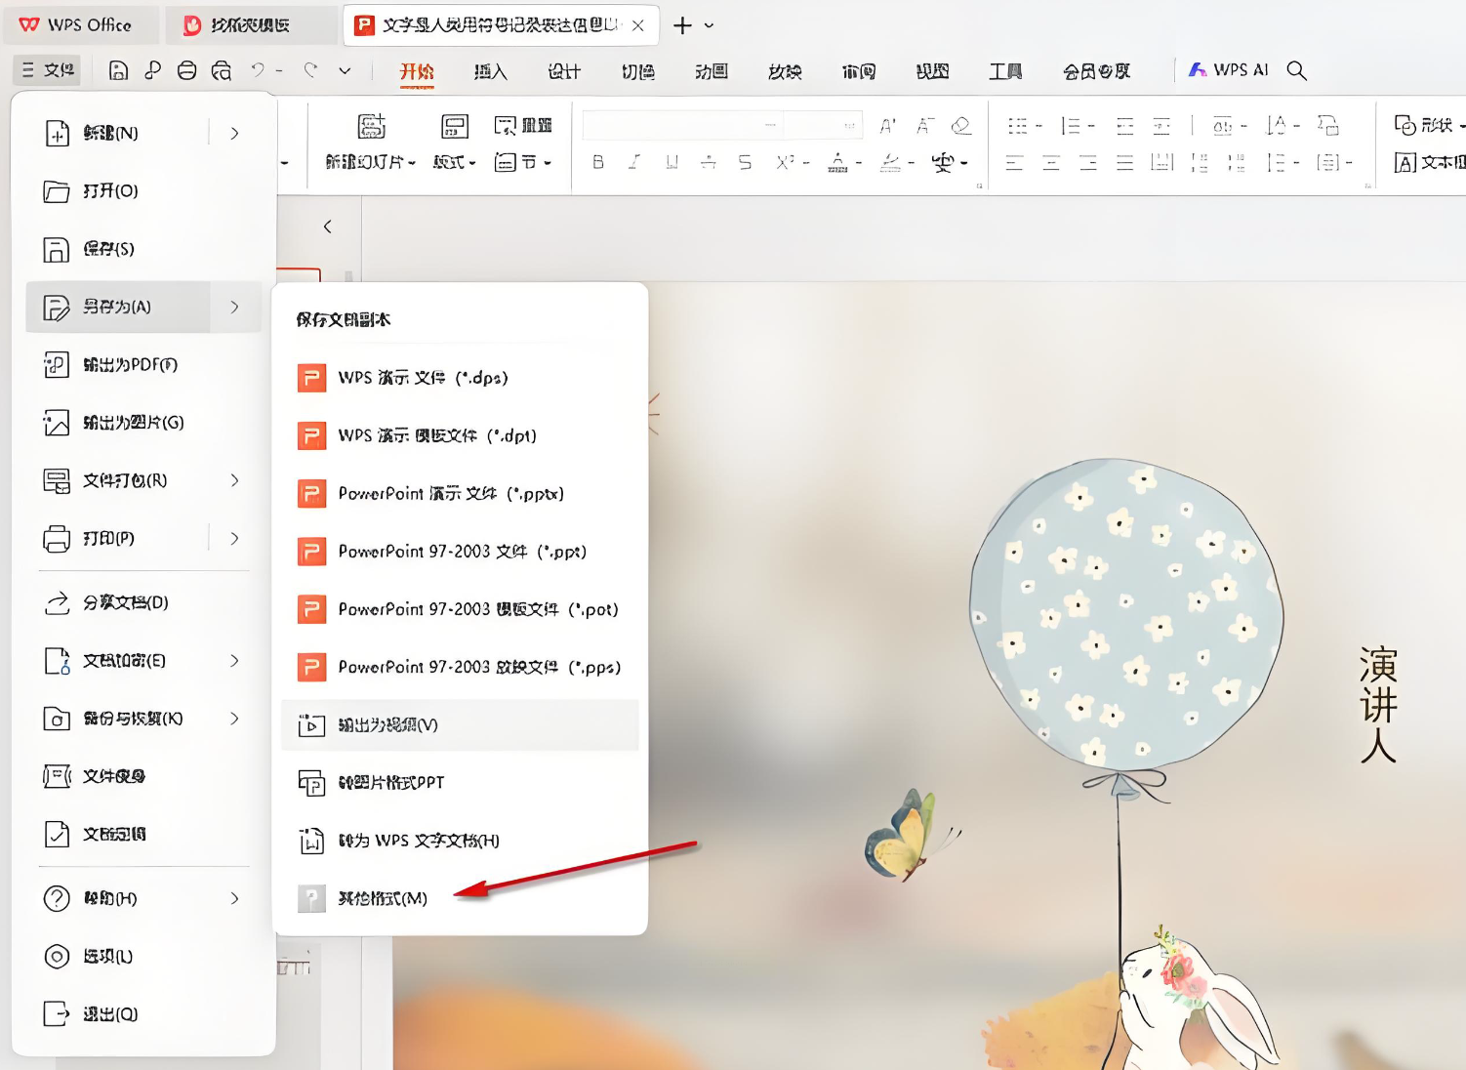Open the dropdown arrow next to the redo button
Screen dimensions: 1466x1070
click(345, 70)
